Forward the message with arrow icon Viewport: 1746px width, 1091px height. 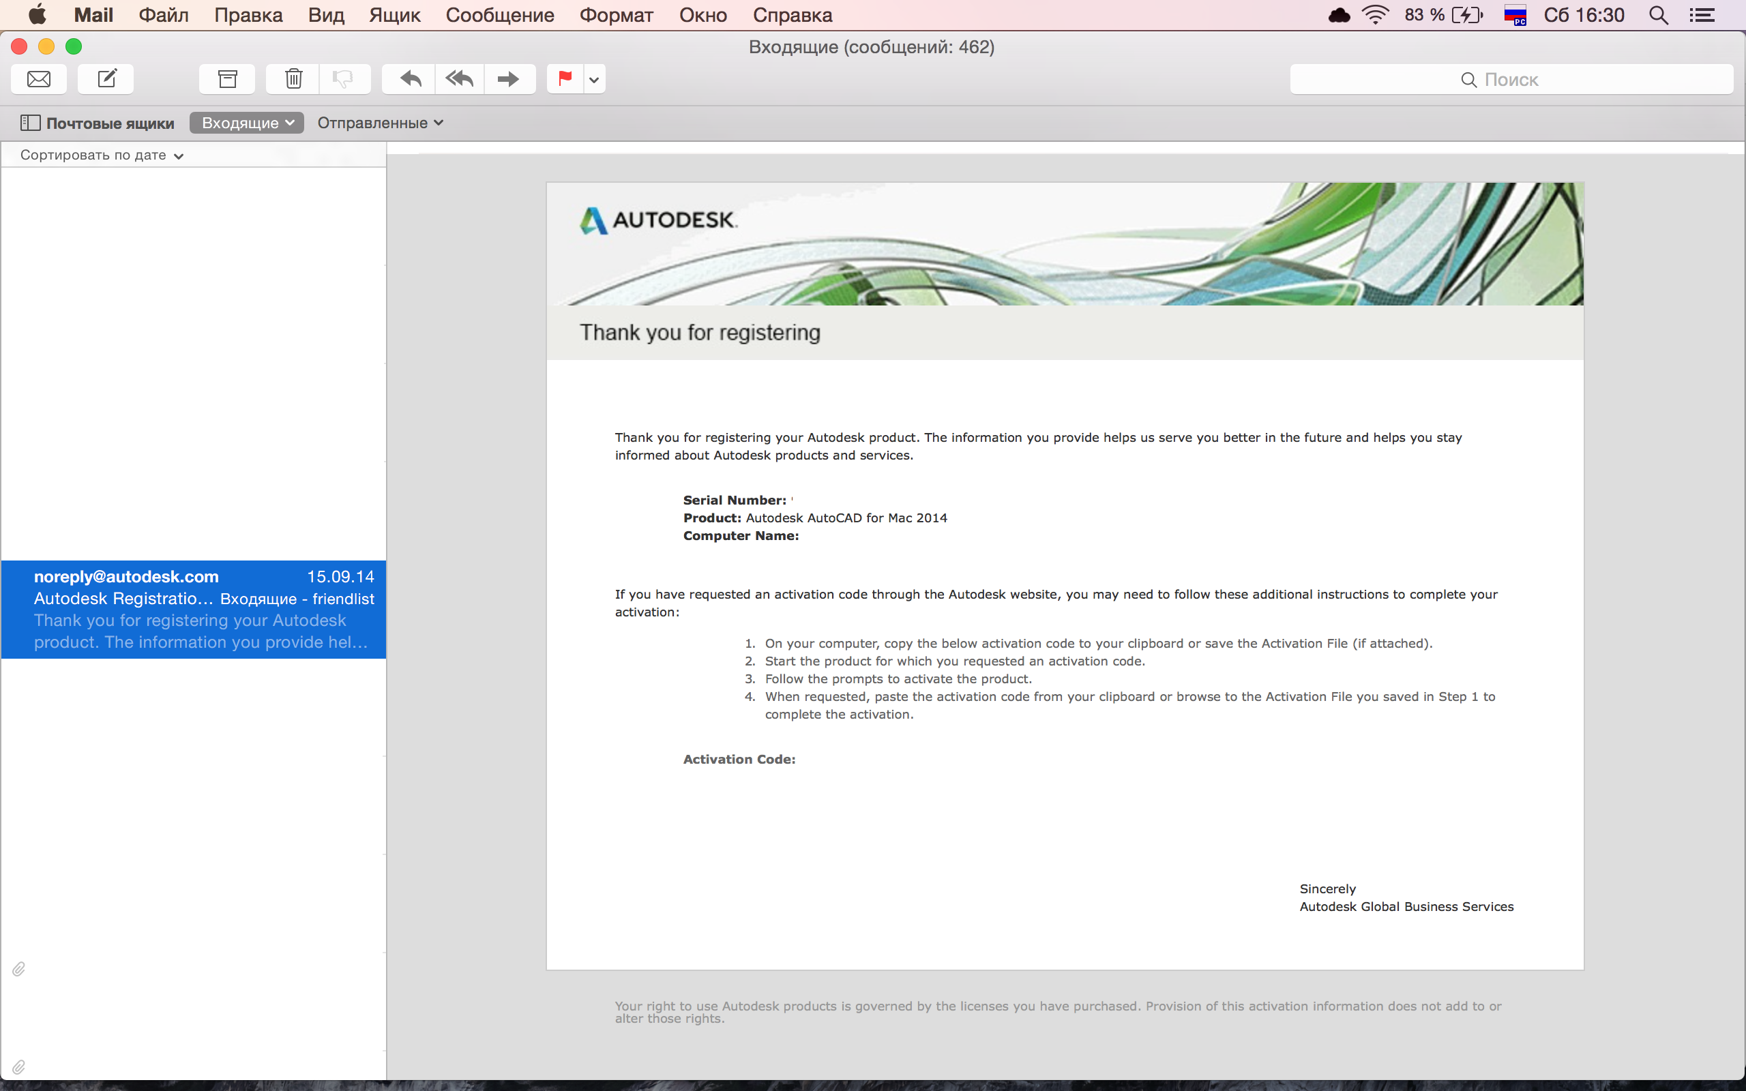point(509,78)
